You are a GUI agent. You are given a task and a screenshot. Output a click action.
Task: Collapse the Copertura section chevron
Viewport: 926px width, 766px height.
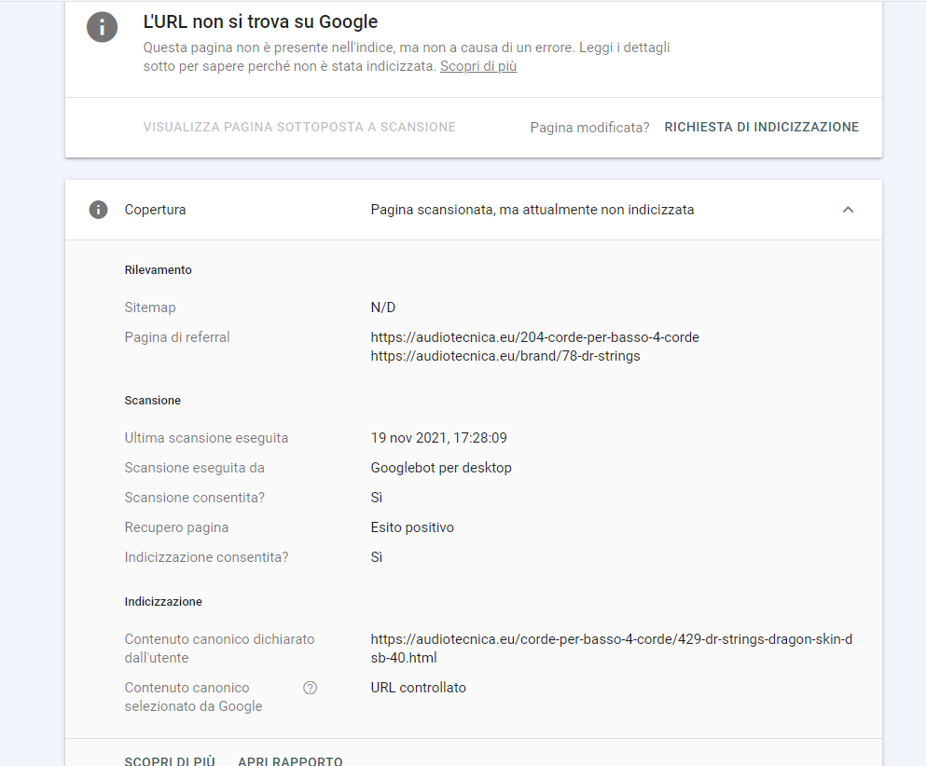[x=848, y=210]
